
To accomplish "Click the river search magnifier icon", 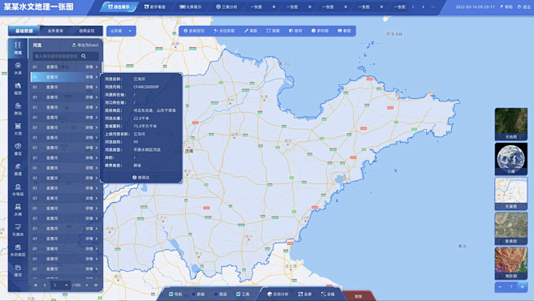I will (x=84, y=56).
